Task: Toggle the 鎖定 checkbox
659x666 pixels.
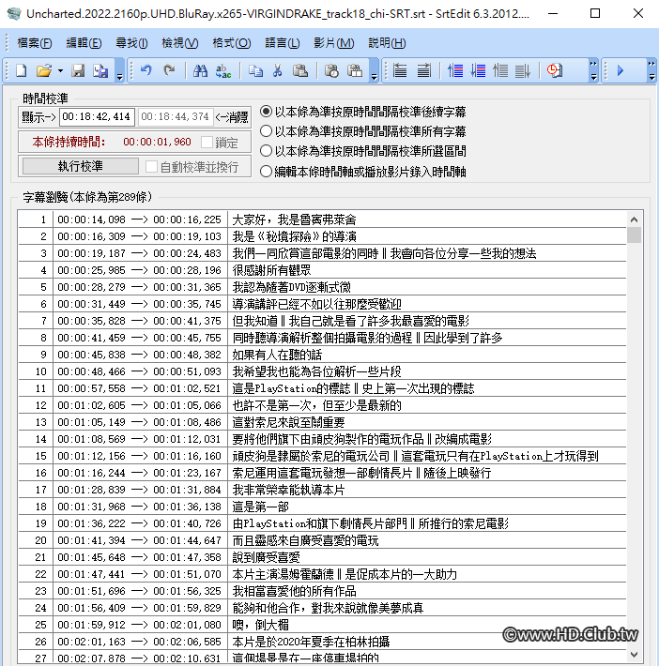Action: [x=207, y=143]
